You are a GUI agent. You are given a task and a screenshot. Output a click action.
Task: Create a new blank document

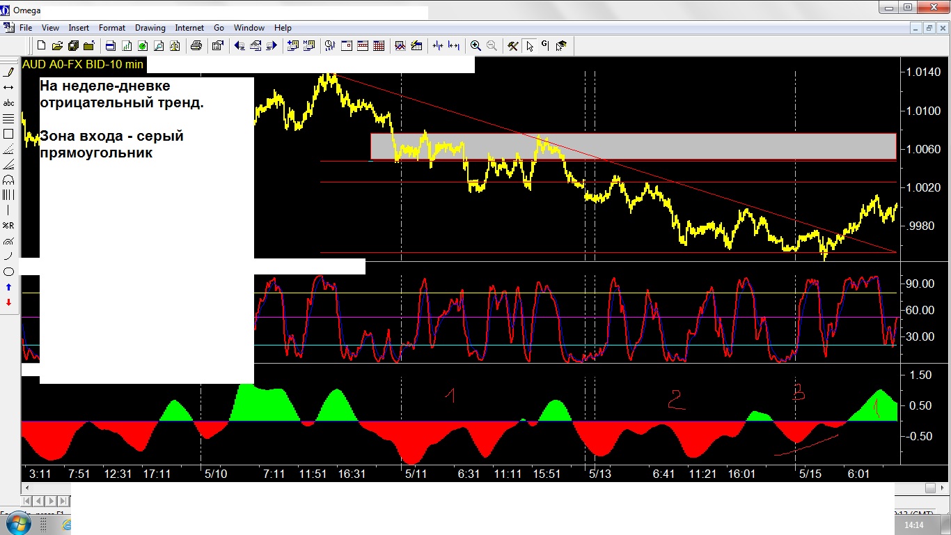click(41, 46)
